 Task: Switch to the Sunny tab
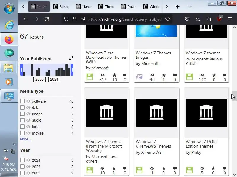[61, 6]
